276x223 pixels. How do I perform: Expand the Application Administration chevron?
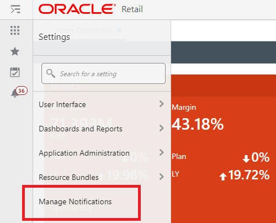coord(161,152)
